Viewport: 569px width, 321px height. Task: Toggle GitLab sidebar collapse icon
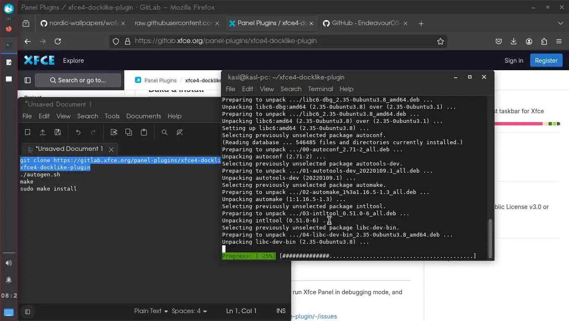click(x=28, y=80)
